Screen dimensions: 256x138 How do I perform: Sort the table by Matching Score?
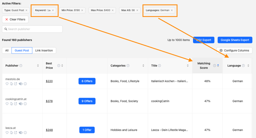point(218,66)
